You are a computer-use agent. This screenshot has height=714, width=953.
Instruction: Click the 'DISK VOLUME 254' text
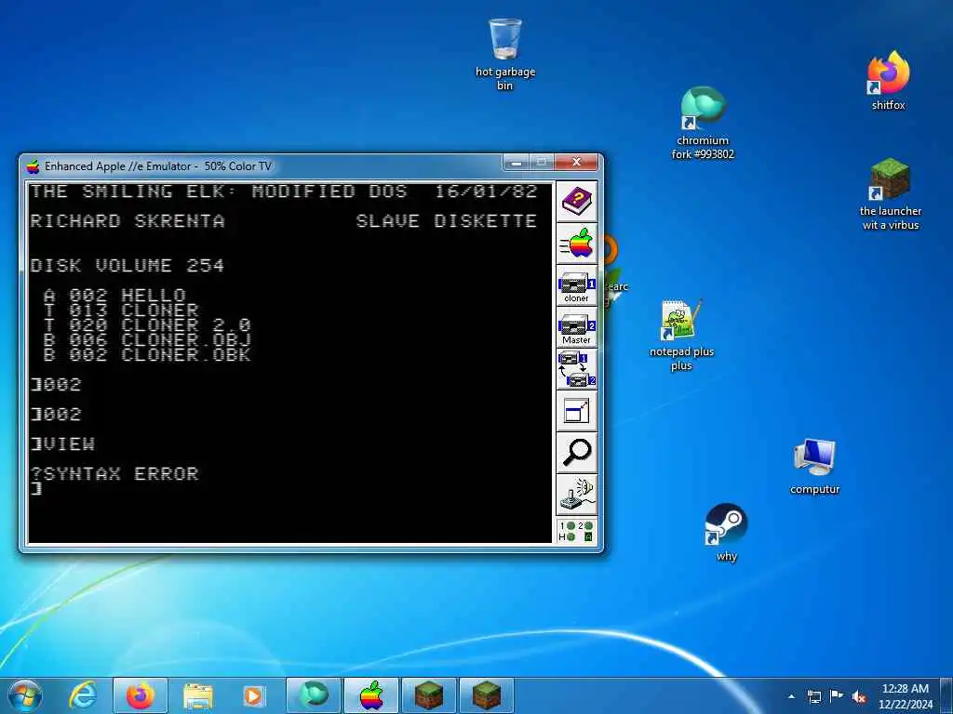127,265
